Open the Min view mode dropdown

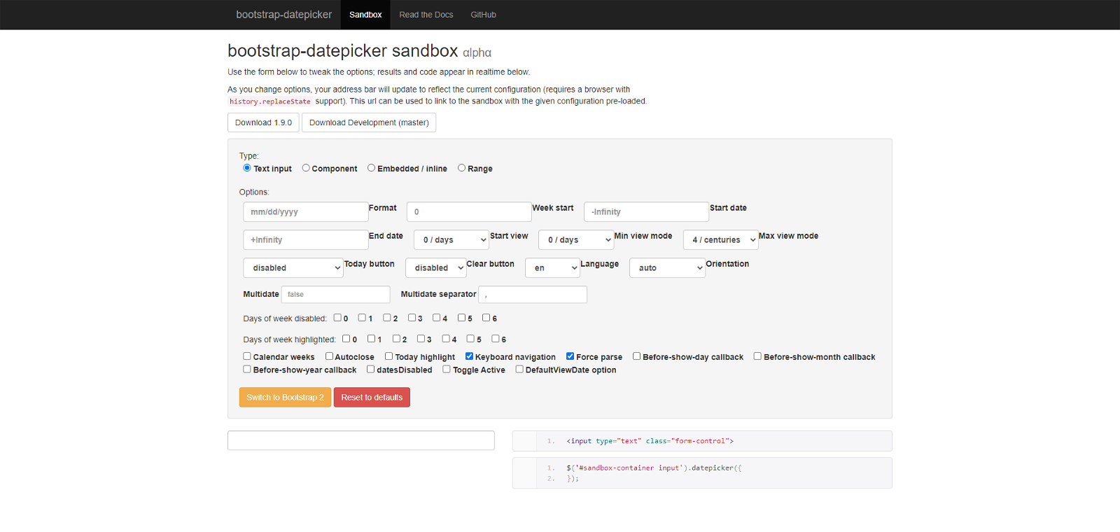576,240
